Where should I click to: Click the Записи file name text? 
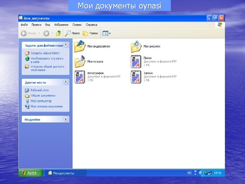click(x=148, y=73)
